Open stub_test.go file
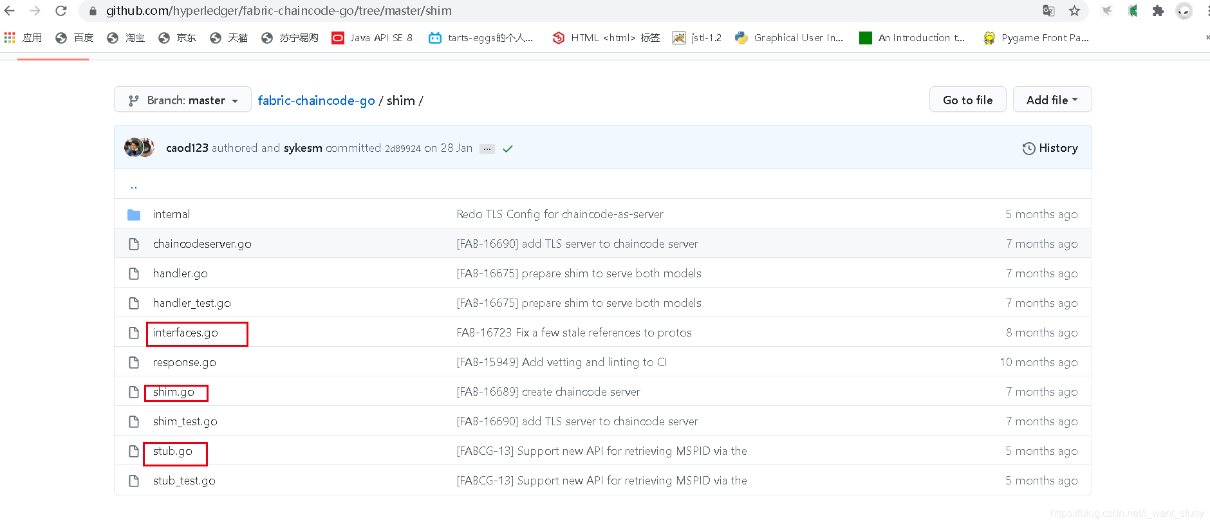Image resolution: width=1210 pixels, height=525 pixels. pyautogui.click(x=184, y=481)
